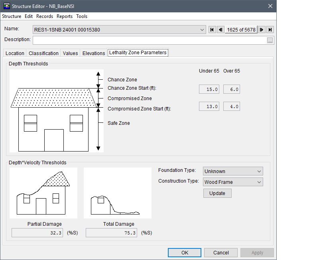Confirm with the OK button
Image resolution: width=315 pixels, height=260 pixels.
185,252
